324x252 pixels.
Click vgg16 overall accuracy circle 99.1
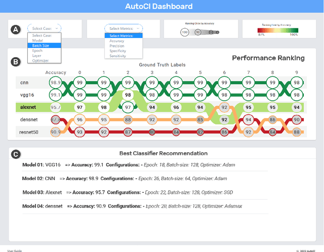(x=56, y=95)
